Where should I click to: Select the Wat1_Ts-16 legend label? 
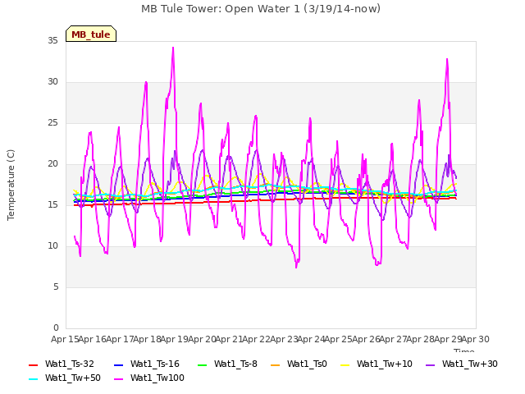(x=155, y=364)
